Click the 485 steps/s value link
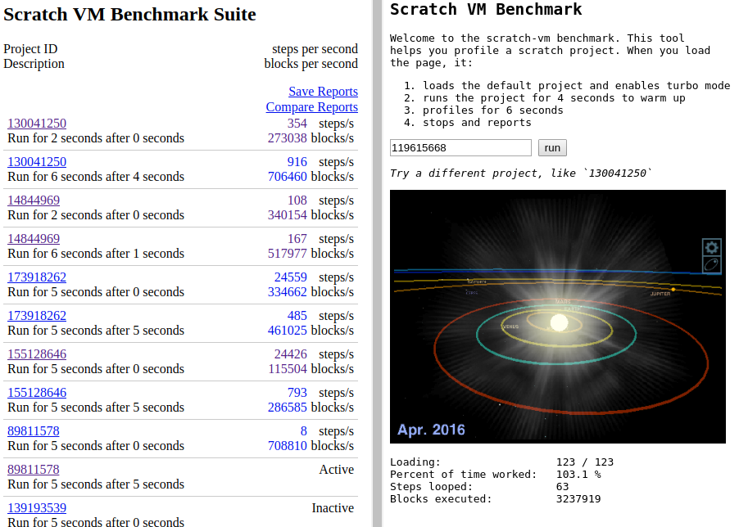The height and width of the screenshot is (527, 739). pyautogui.click(x=297, y=316)
